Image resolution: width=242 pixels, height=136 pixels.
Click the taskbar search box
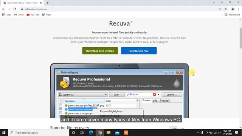(x=39, y=133)
